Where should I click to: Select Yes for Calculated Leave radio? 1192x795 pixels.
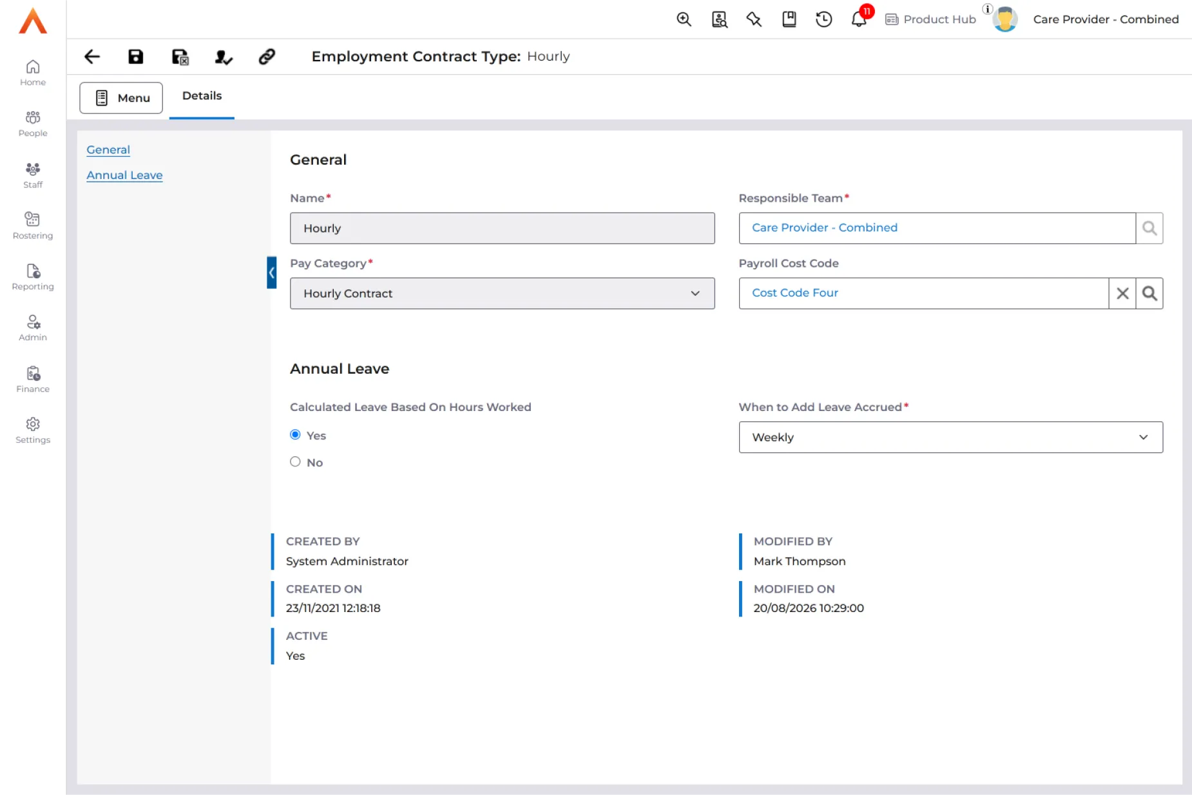click(x=295, y=435)
